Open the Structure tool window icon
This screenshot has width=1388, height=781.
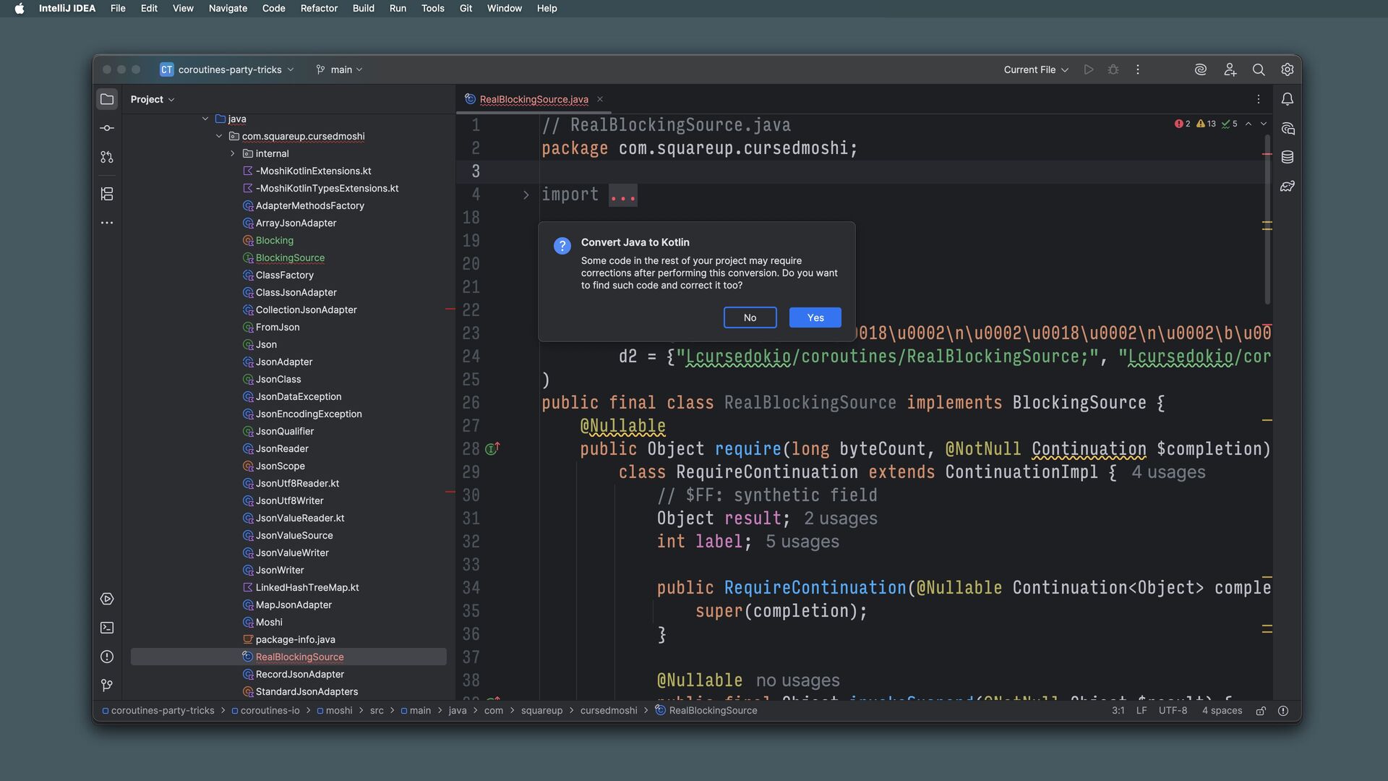(x=107, y=194)
